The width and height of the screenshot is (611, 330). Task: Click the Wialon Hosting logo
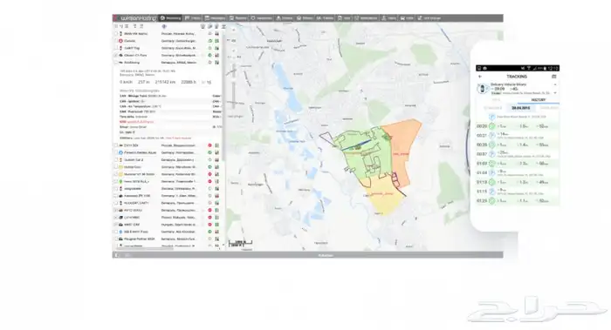pyautogui.click(x=135, y=18)
